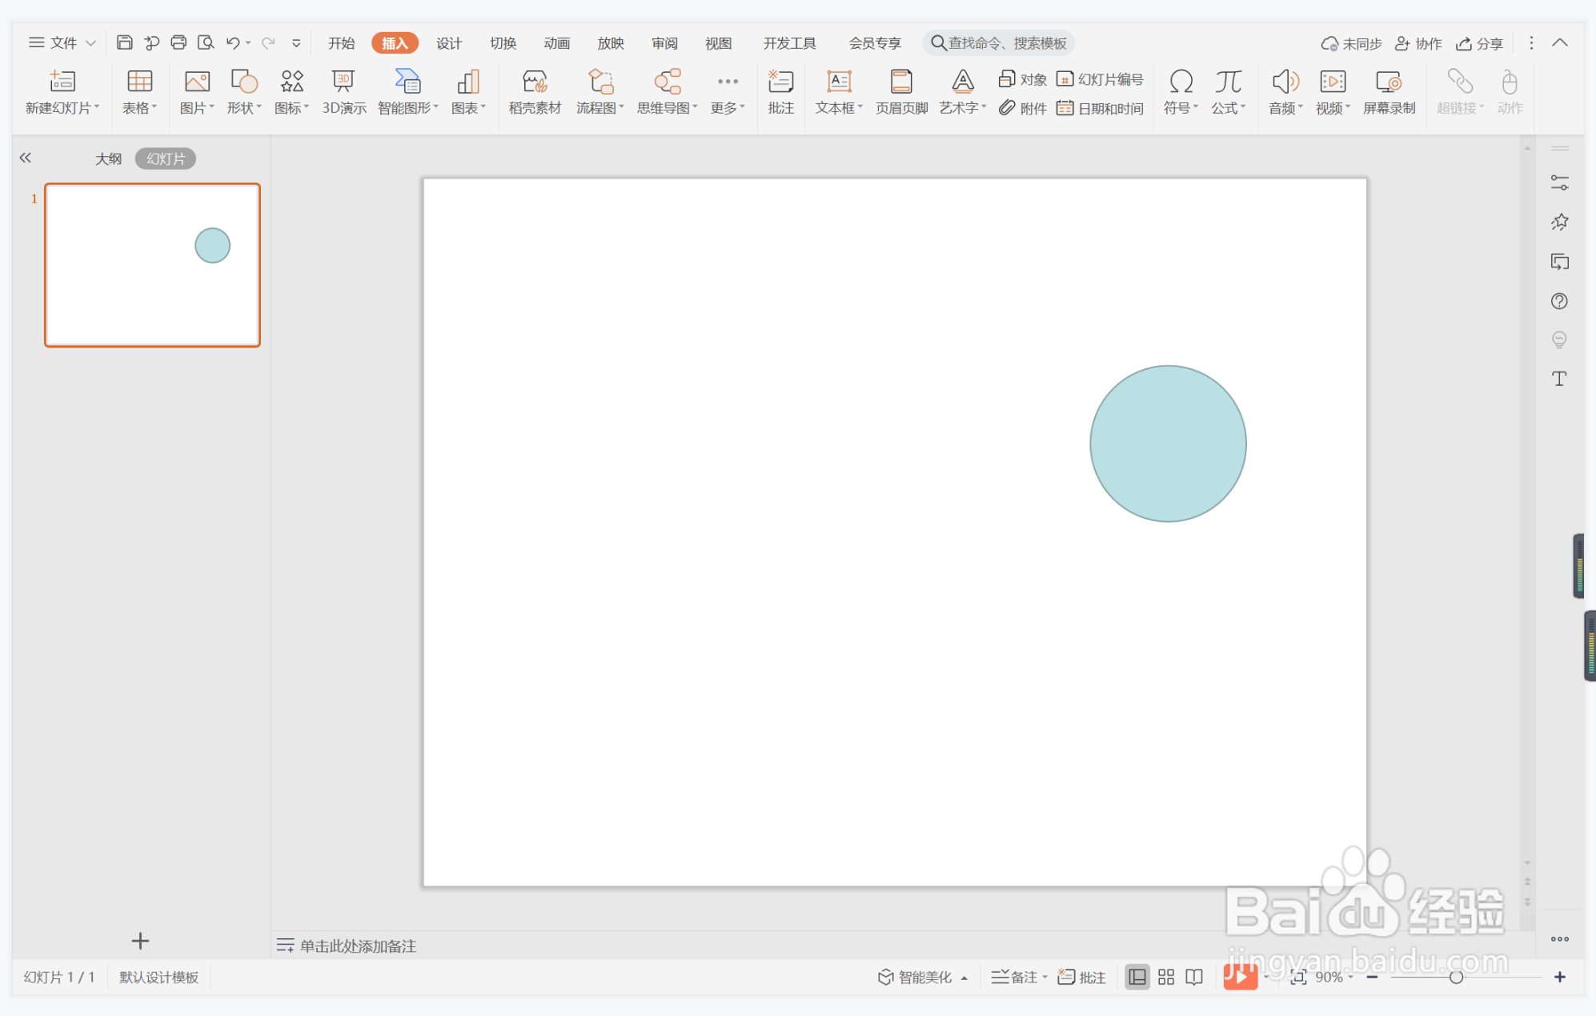
Task: Collapse the slide panel with double chevron
Action: [26, 158]
